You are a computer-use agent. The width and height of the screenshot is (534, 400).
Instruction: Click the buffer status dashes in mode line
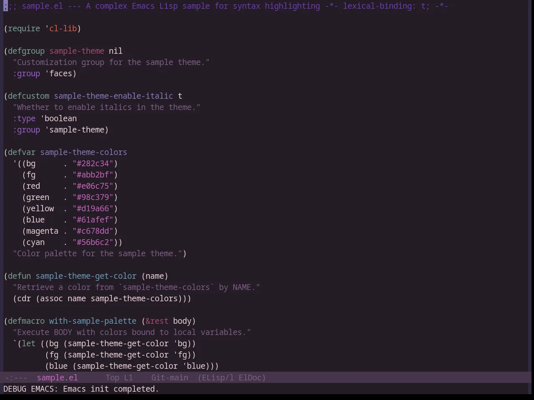click(16, 377)
